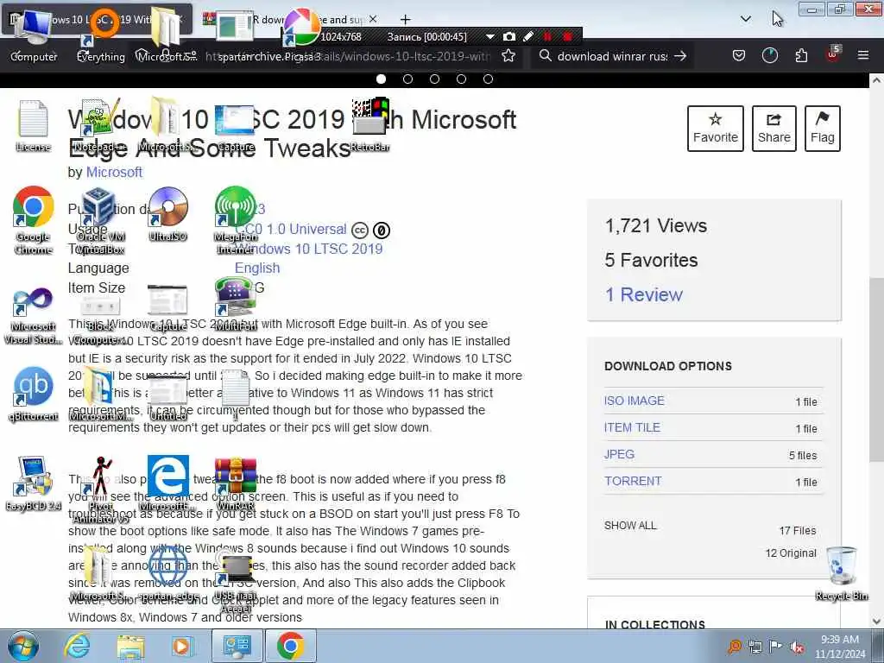Click the Share button
Image resolution: width=884 pixels, height=663 pixels.
773,129
